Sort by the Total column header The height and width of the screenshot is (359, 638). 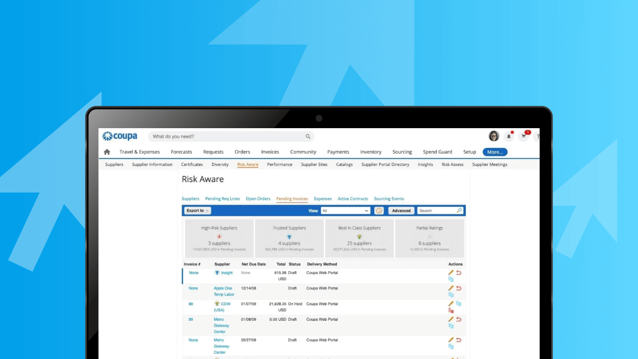[281, 264]
